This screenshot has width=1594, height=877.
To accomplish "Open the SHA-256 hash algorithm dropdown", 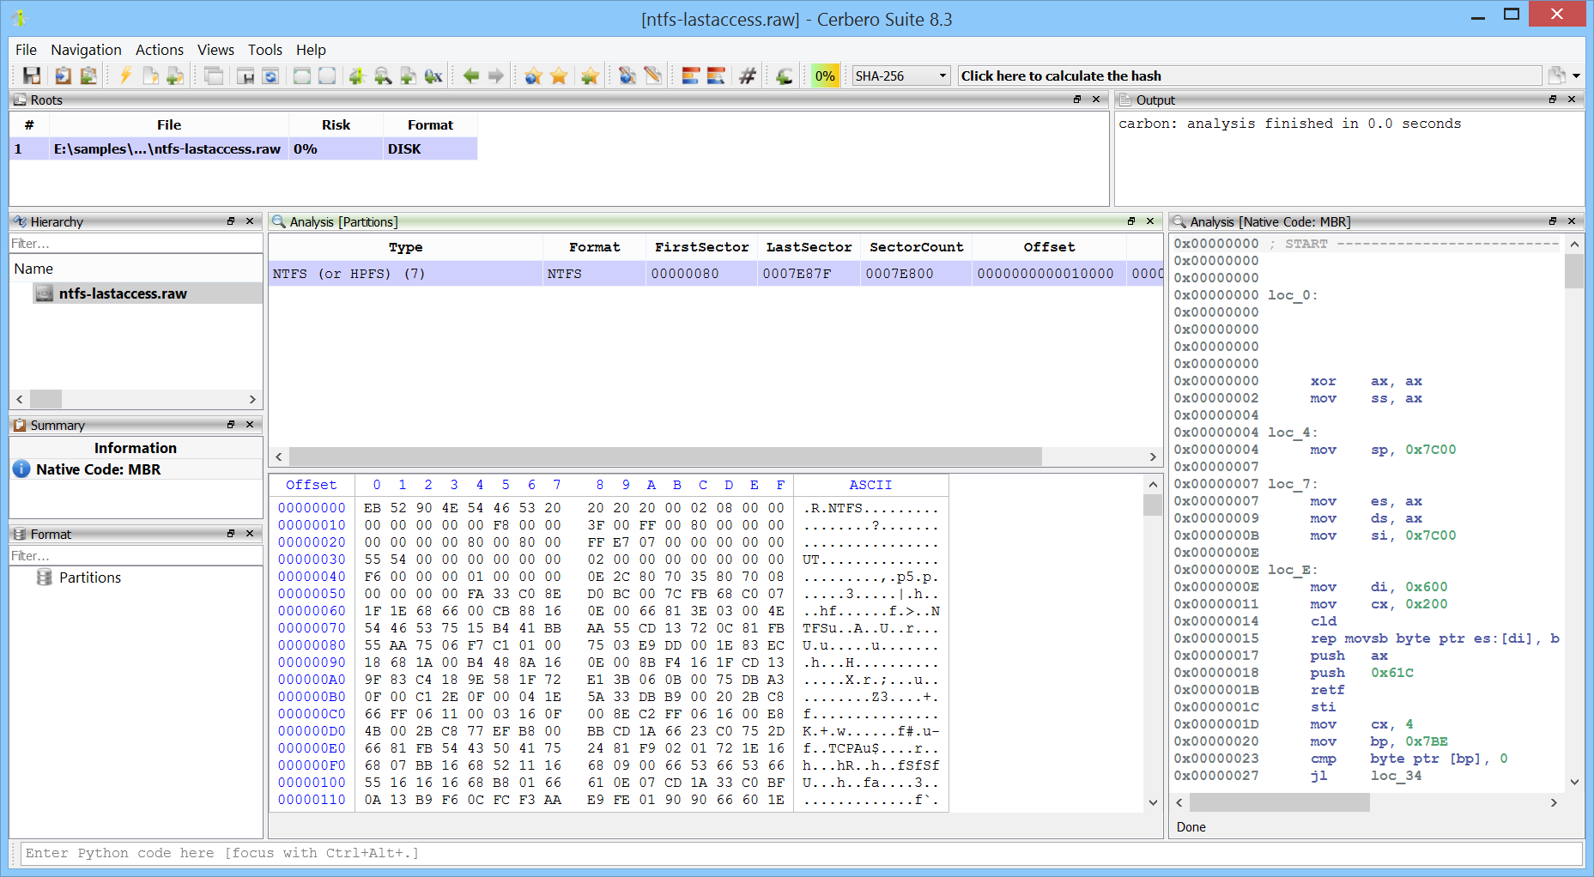I will [x=901, y=76].
